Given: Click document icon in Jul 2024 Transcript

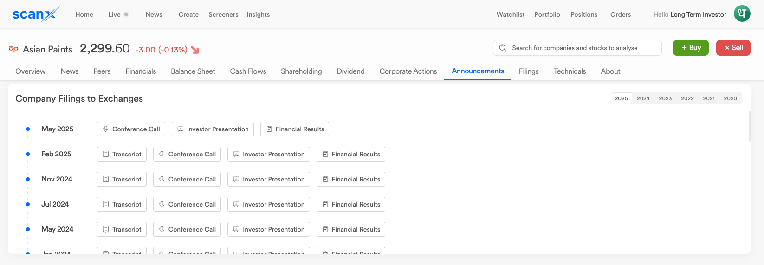Looking at the screenshot, I should [106, 204].
